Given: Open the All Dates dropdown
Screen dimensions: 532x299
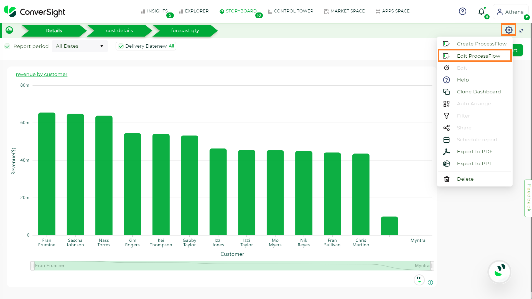Looking at the screenshot, I should [80, 46].
